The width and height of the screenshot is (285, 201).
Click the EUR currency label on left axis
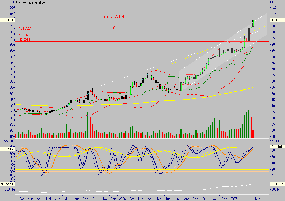[11, 2]
